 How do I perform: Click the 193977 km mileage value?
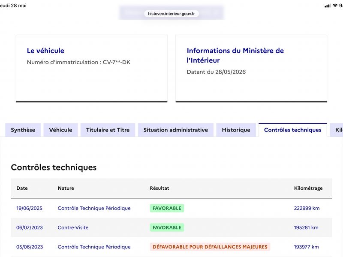pyautogui.click(x=306, y=247)
